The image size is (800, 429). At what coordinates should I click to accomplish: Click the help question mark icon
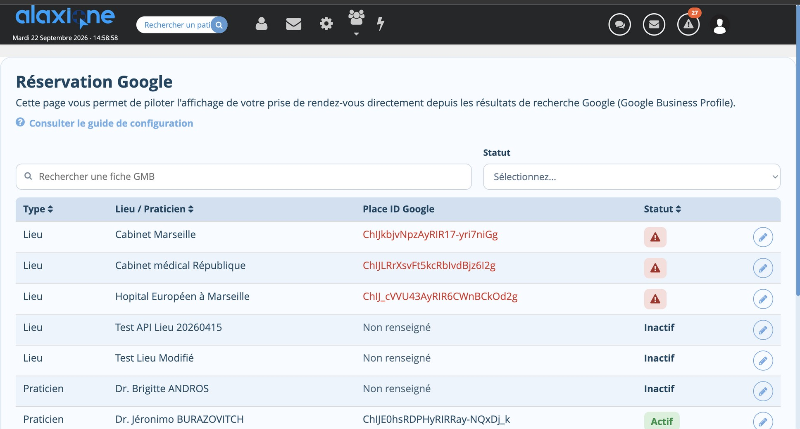(x=20, y=122)
